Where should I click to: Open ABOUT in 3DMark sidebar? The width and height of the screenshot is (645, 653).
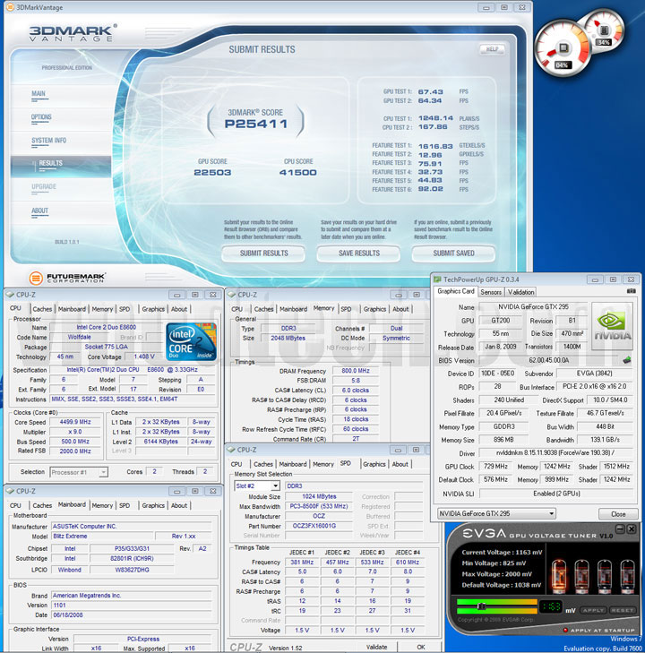coord(39,211)
